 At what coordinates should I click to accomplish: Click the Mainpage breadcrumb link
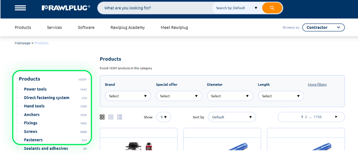[23, 43]
